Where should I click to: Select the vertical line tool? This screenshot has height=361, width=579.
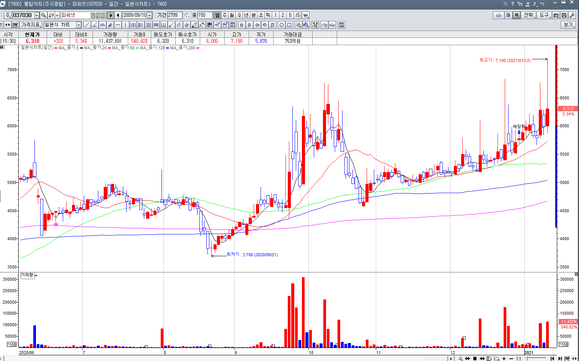(125, 25)
